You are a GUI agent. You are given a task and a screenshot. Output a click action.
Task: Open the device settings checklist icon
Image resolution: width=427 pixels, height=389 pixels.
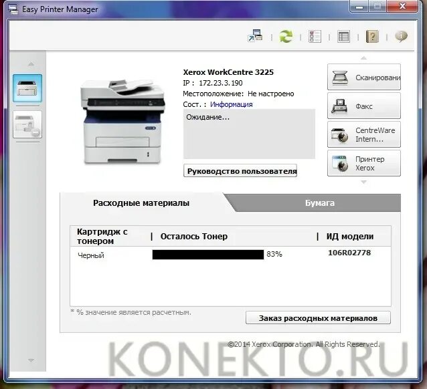tap(315, 36)
